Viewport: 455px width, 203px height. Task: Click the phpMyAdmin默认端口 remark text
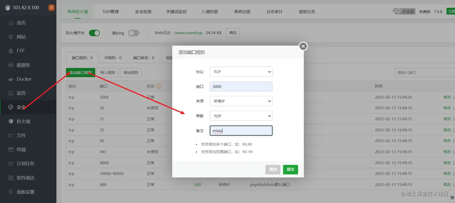click(x=270, y=184)
